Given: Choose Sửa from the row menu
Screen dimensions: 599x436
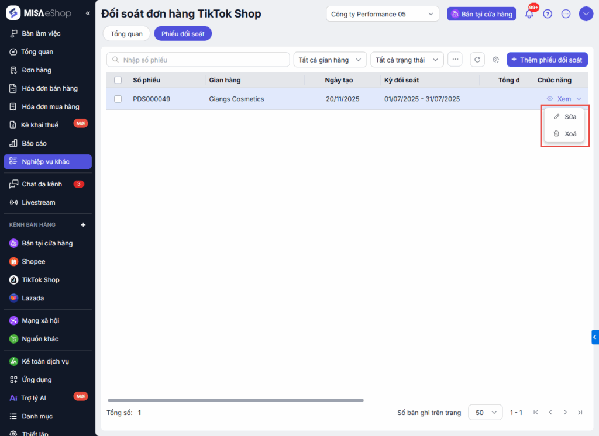Looking at the screenshot, I should pyautogui.click(x=564, y=117).
